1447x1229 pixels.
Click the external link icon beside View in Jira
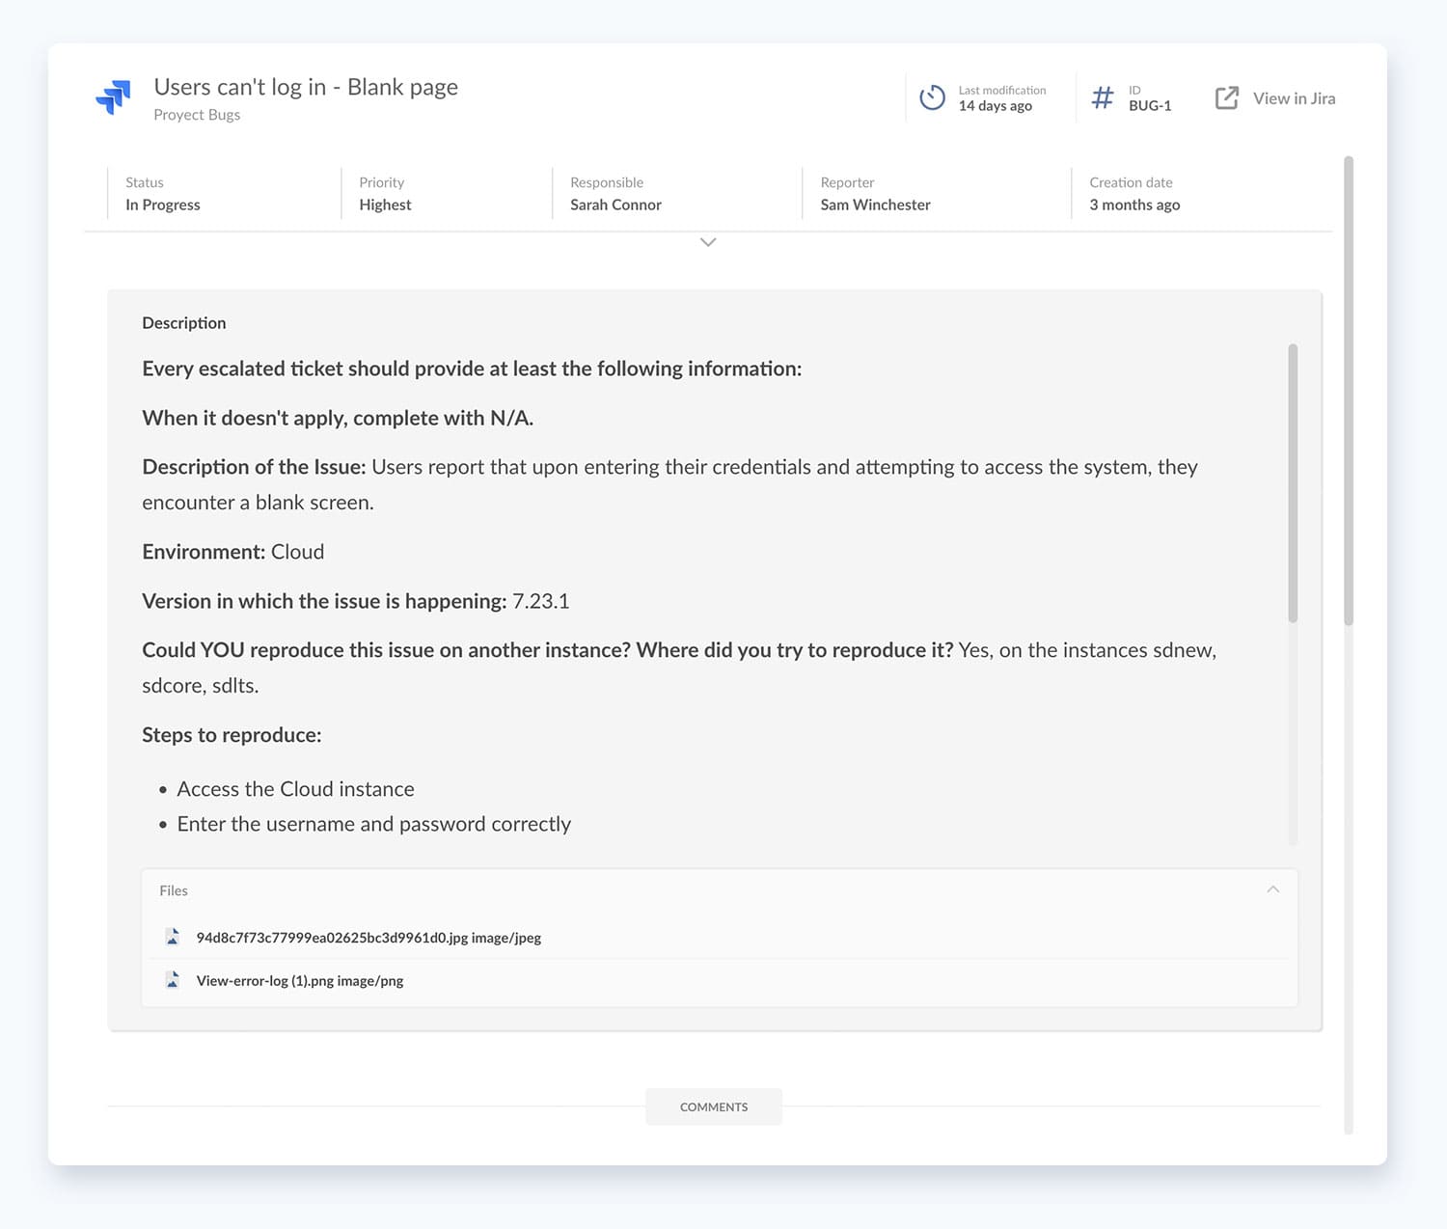click(x=1225, y=97)
